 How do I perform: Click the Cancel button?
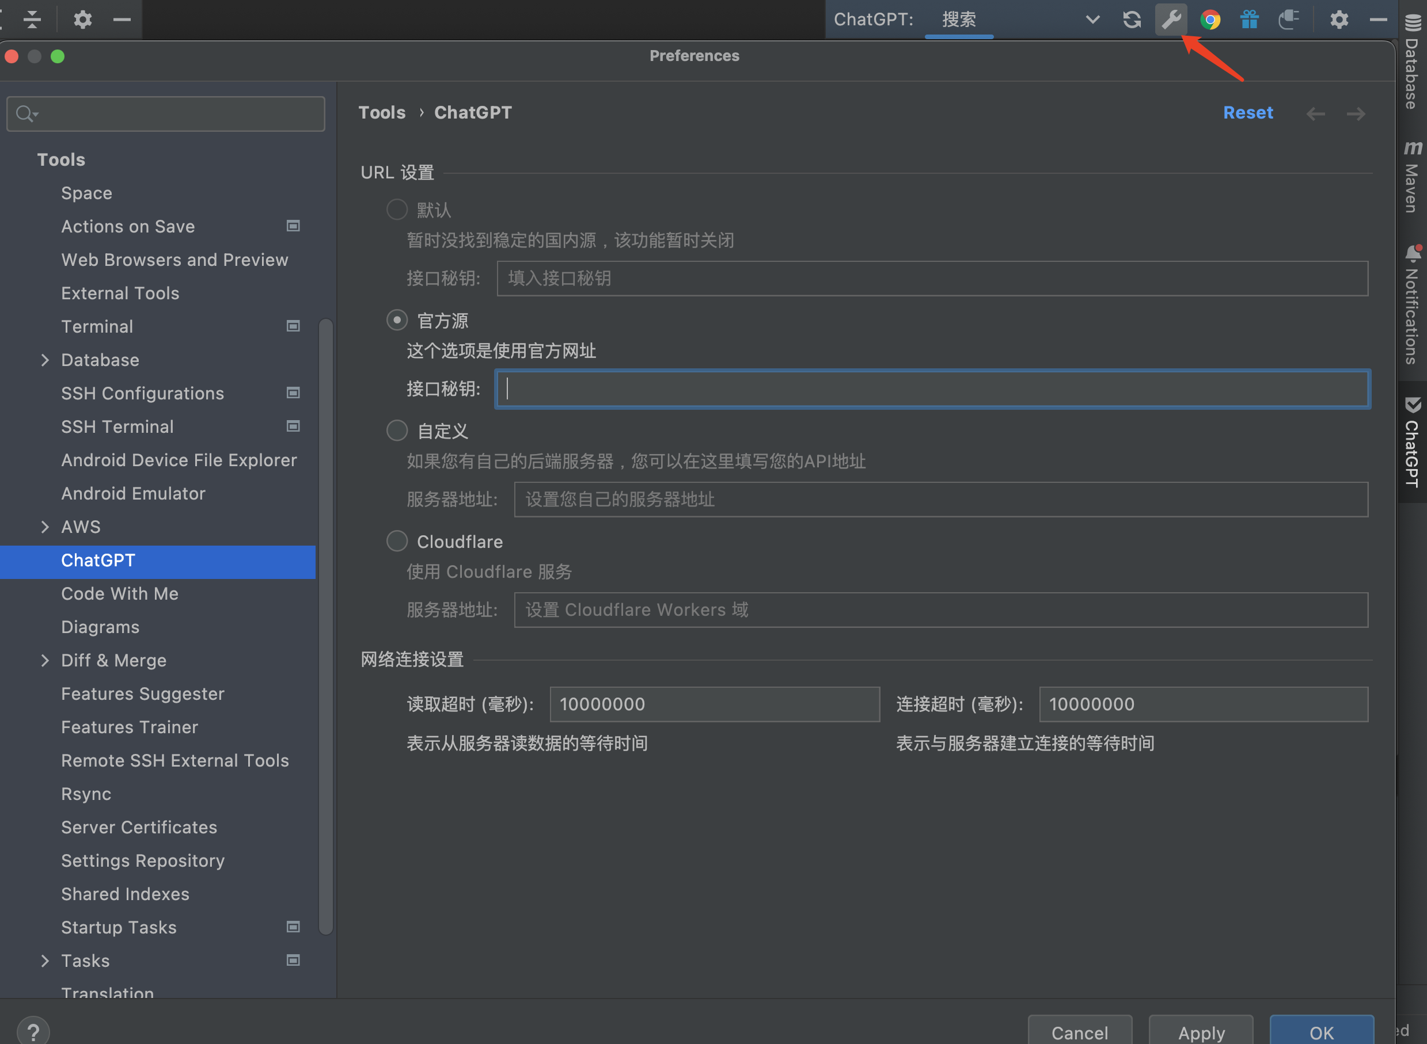(1079, 1031)
